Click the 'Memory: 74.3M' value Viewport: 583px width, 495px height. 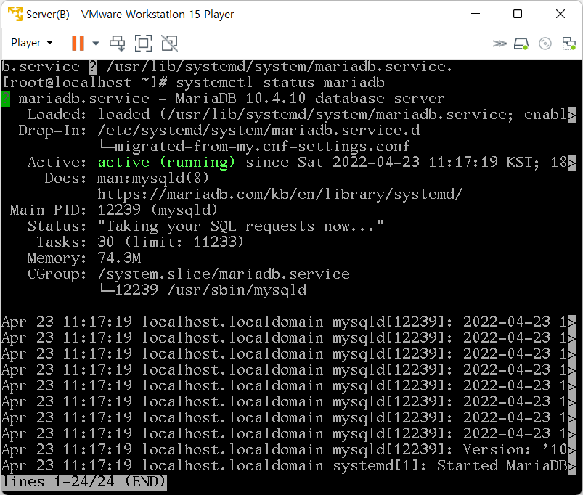[119, 258]
